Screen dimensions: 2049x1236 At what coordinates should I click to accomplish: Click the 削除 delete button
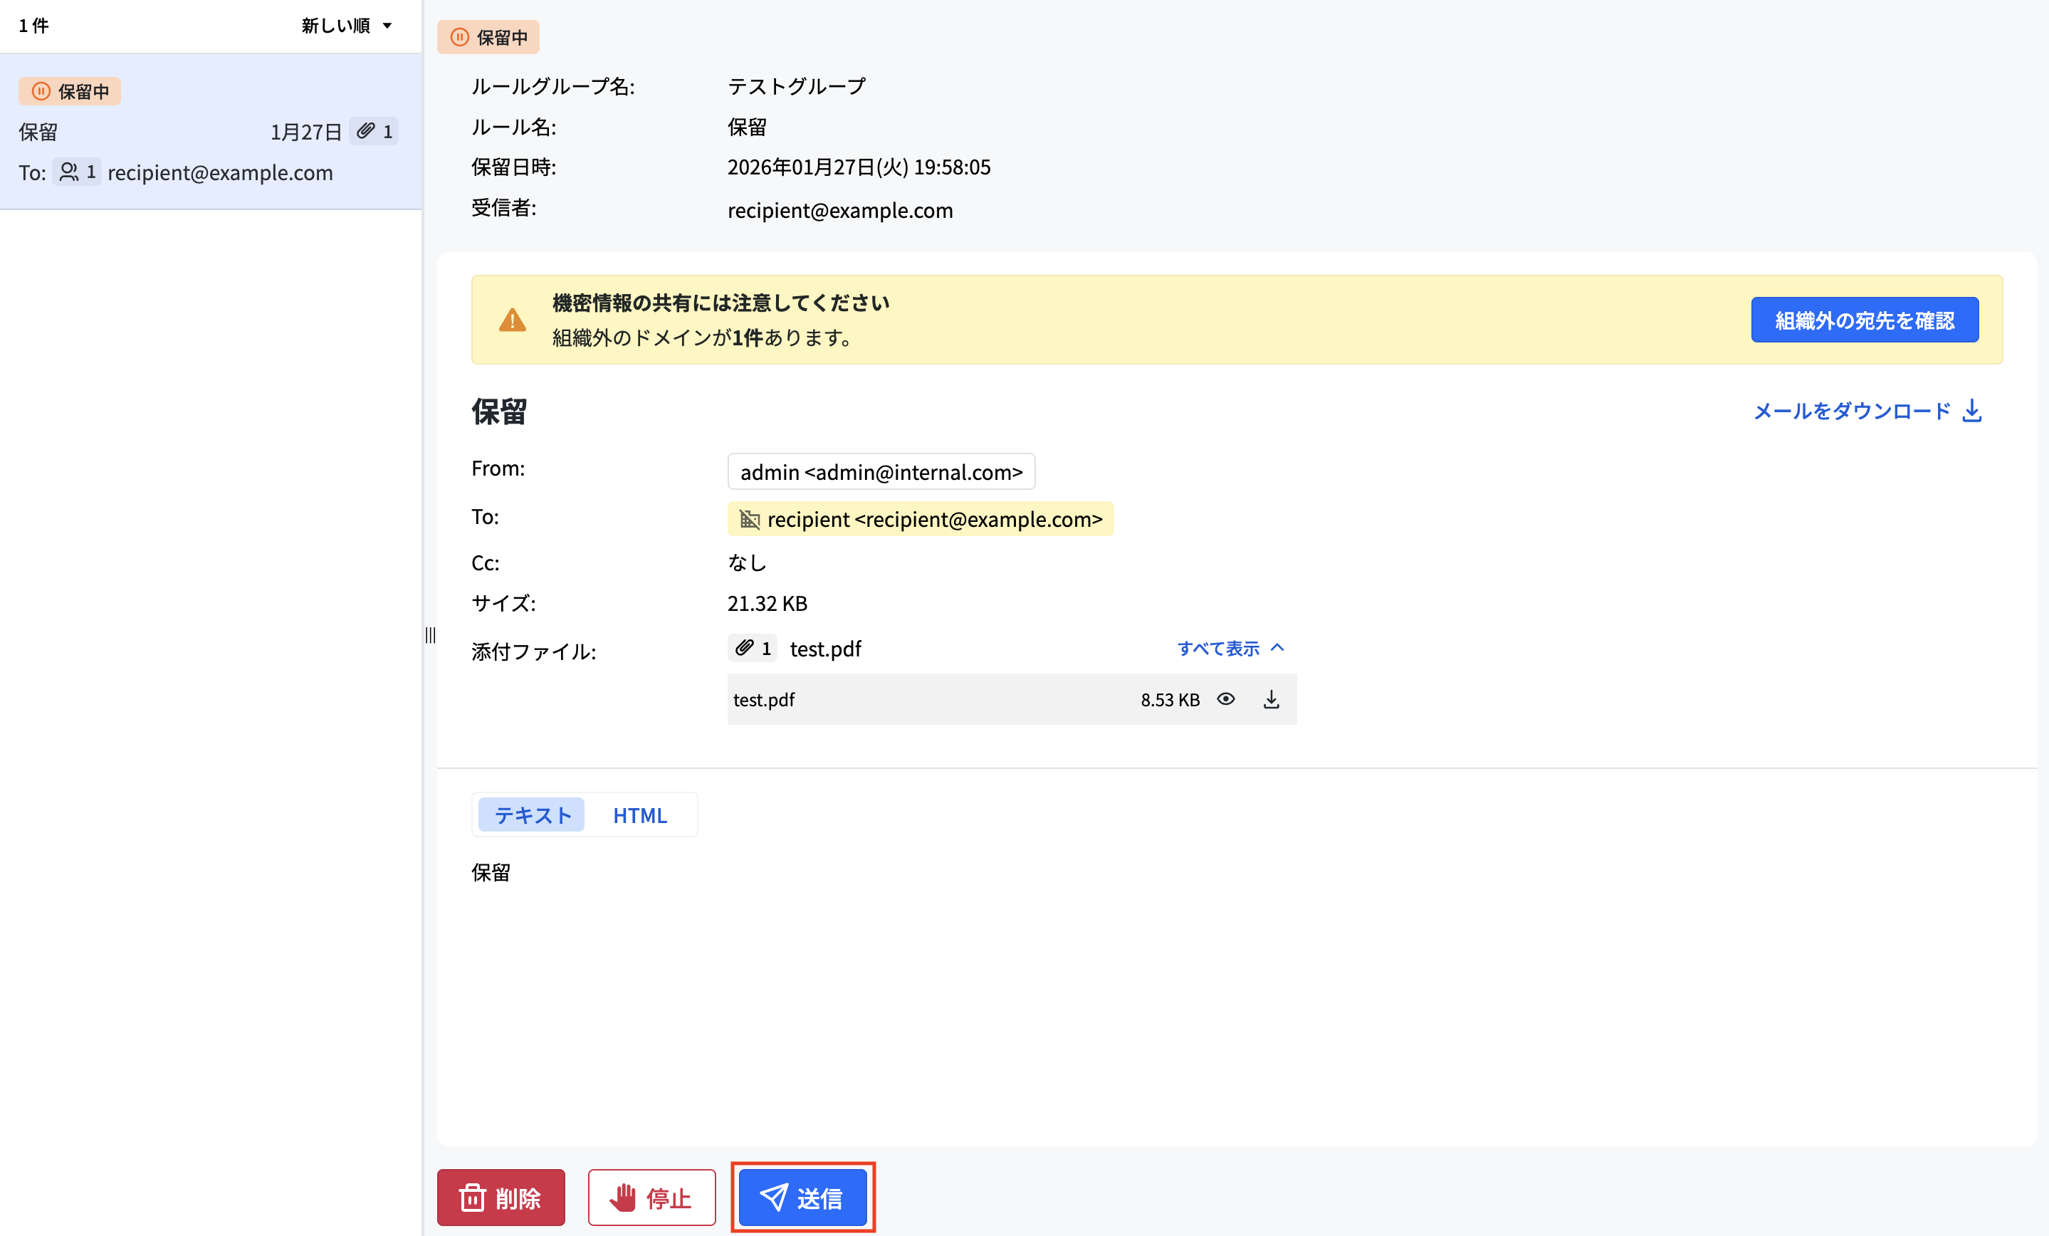coord(501,1198)
